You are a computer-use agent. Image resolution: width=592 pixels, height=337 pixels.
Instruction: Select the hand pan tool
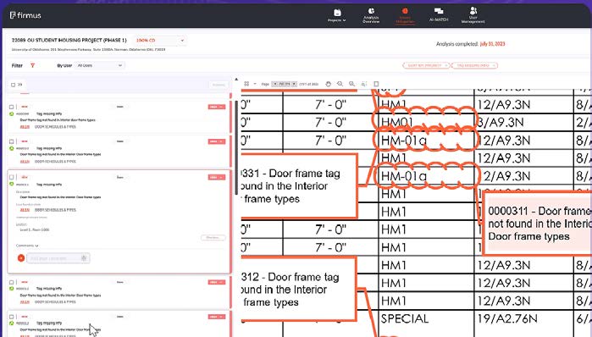click(328, 84)
